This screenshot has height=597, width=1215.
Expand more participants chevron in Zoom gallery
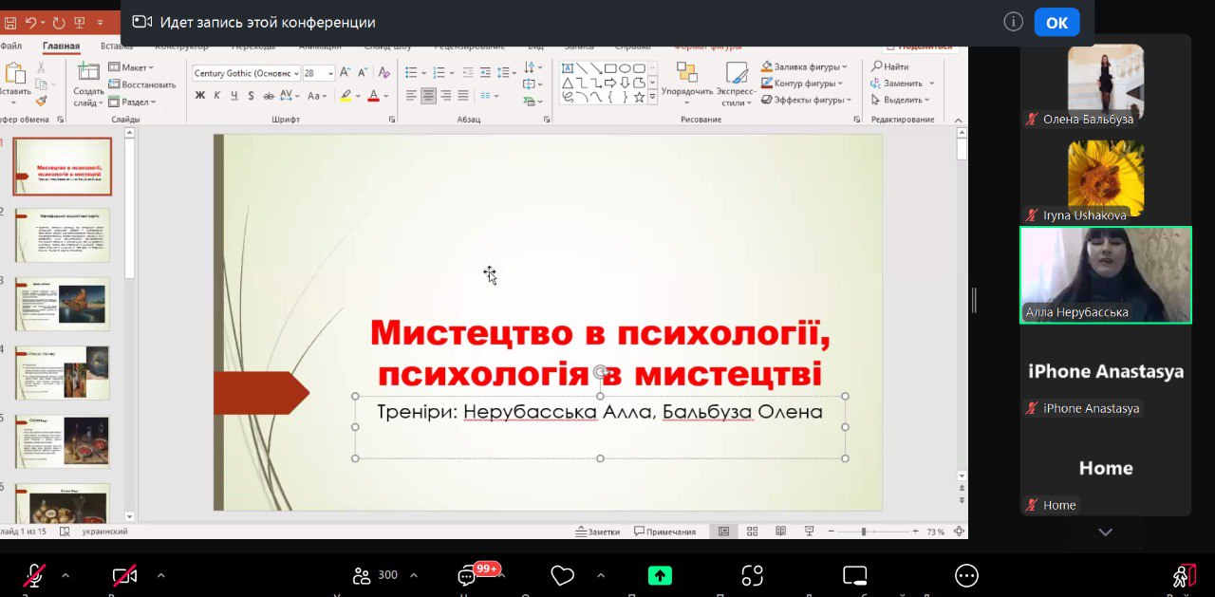(1105, 532)
